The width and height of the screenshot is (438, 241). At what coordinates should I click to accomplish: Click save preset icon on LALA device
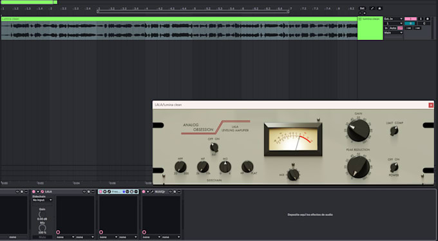(x=88, y=191)
